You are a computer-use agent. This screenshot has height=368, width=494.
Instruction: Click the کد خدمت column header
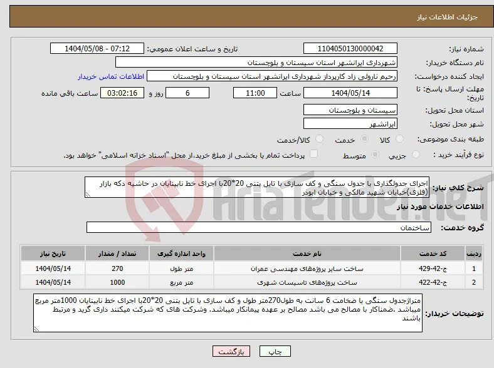pos(433,253)
